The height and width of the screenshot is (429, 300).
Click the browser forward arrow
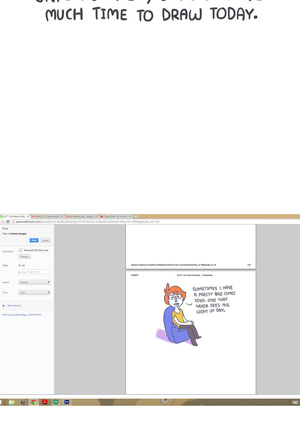(3, 222)
